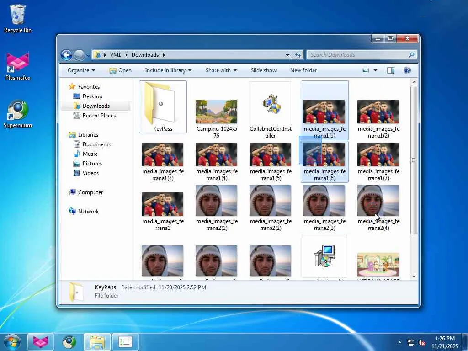Image resolution: width=468 pixels, height=351 pixels.
Task: Start Slide show from toolbar
Action: 264,70
